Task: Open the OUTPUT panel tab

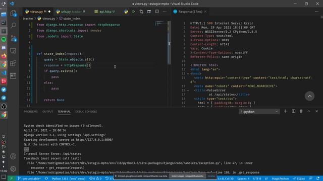Action: coord(47,112)
